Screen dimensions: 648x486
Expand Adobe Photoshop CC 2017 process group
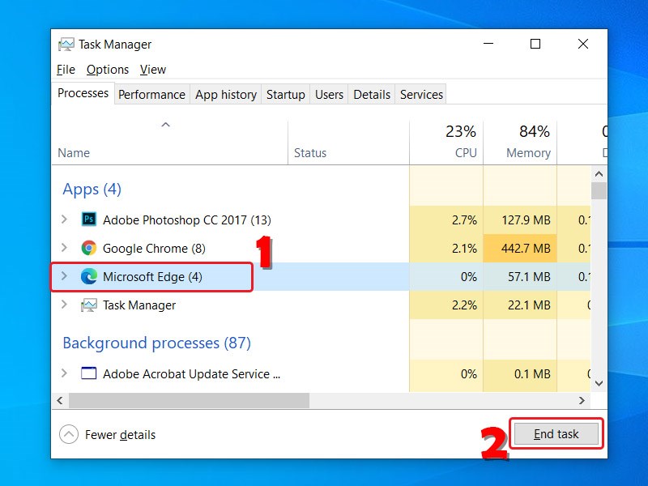click(x=64, y=219)
